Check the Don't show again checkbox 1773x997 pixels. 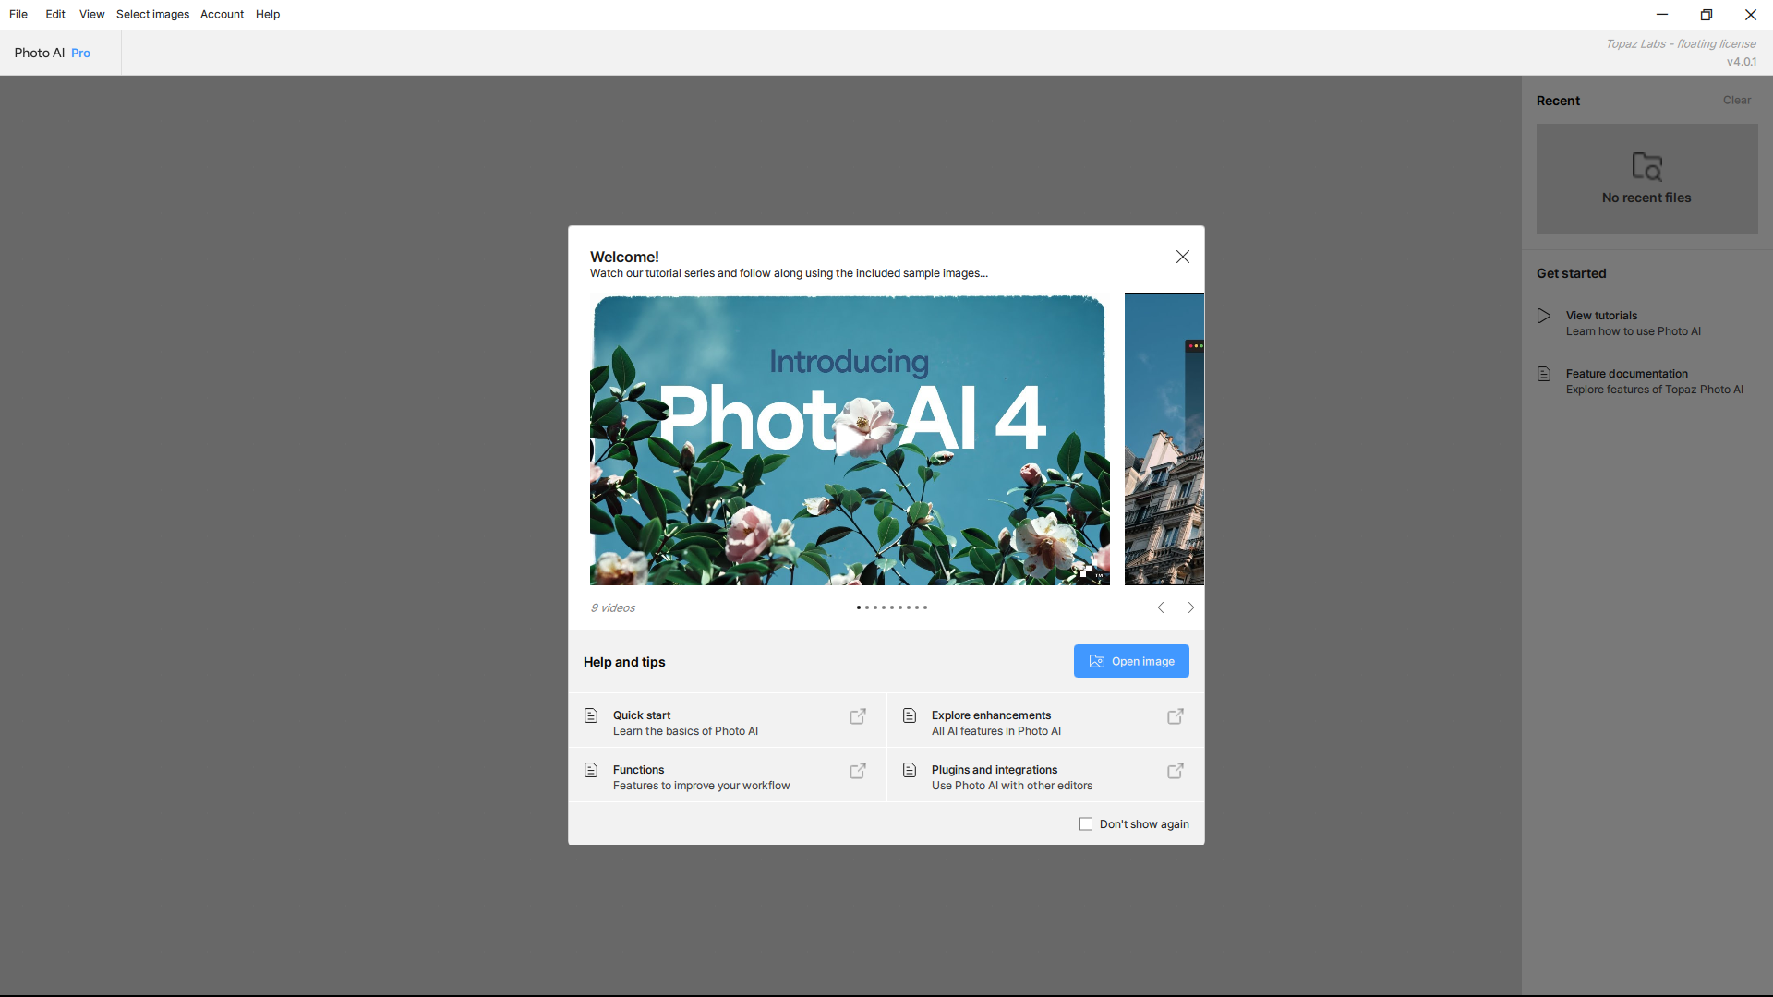point(1086,824)
